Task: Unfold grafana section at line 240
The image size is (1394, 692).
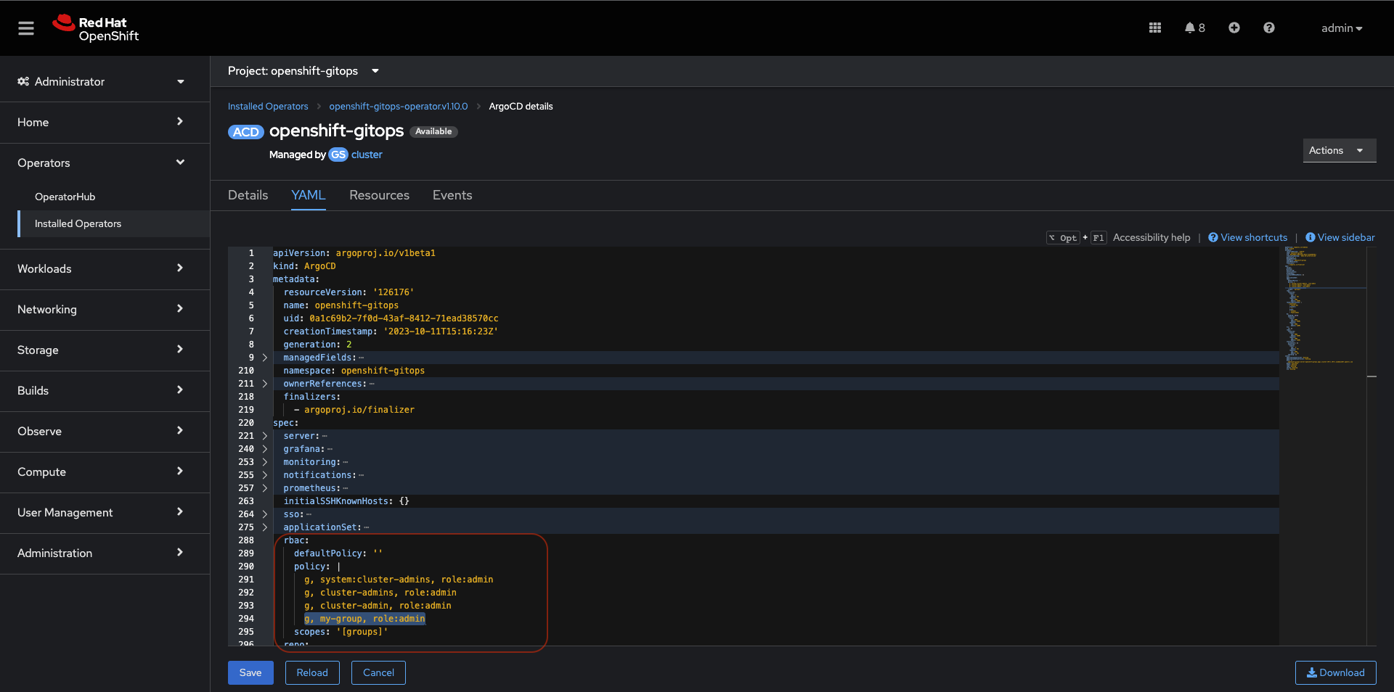Action: point(265,449)
